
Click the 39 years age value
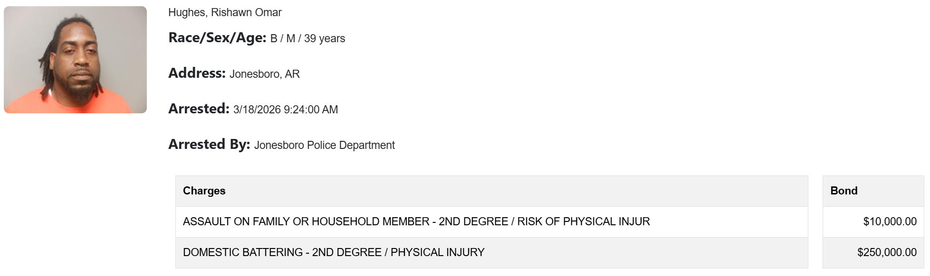[x=325, y=38]
